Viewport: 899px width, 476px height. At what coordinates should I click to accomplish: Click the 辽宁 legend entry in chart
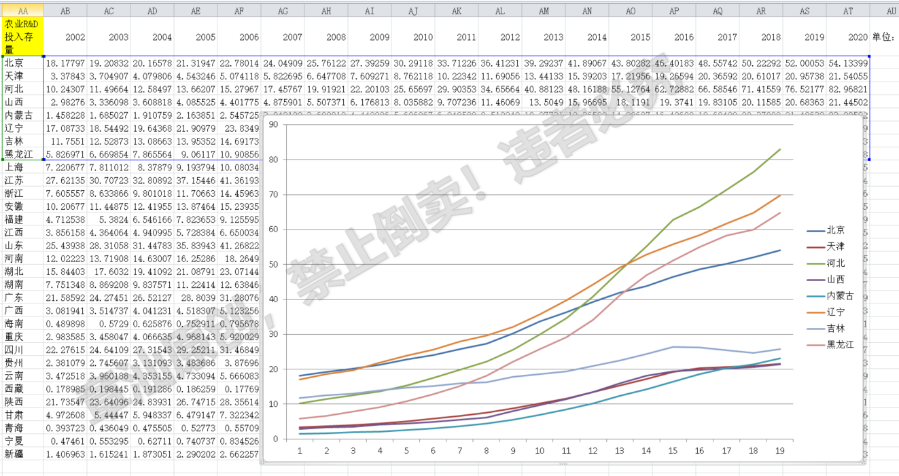[x=826, y=312]
